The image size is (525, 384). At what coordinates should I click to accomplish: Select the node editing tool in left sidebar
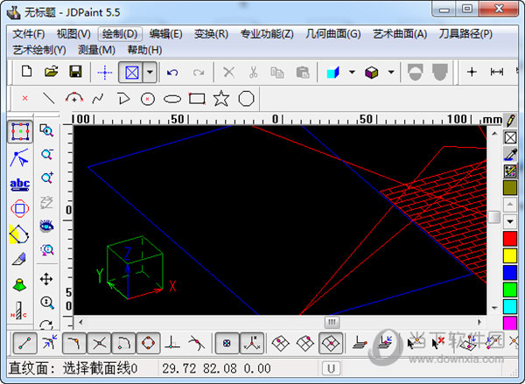(x=19, y=157)
